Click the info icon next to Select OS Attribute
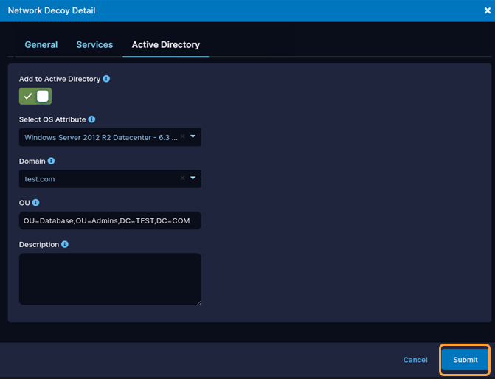495x379 pixels. (92, 119)
